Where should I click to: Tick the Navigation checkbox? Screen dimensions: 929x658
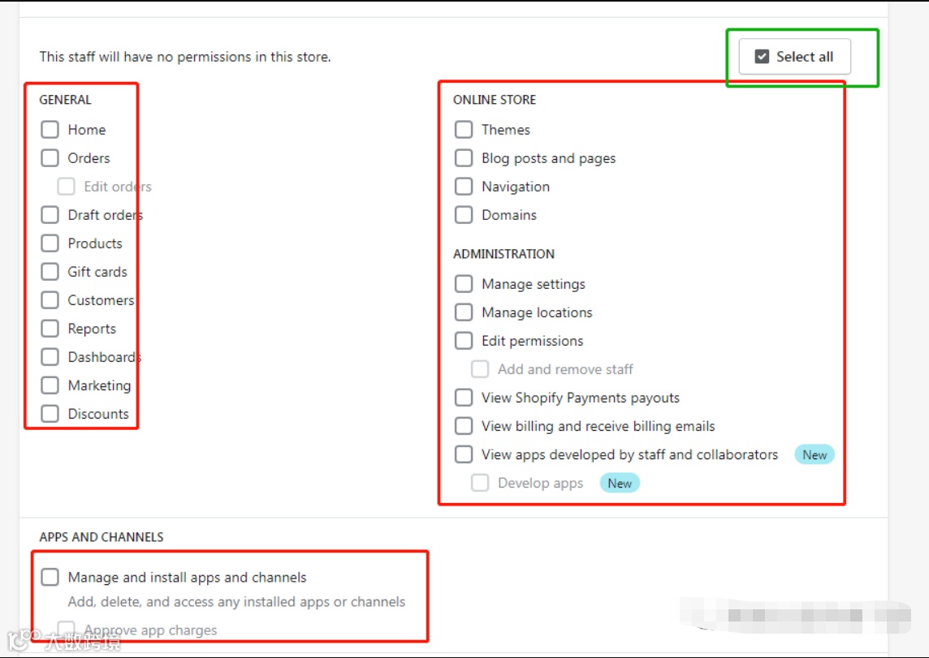coord(464,187)
